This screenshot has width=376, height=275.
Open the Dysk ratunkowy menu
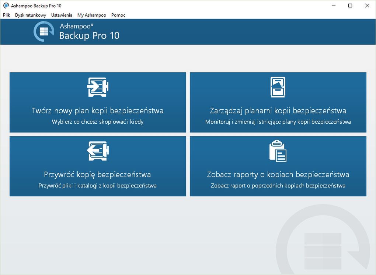[31, 15]
